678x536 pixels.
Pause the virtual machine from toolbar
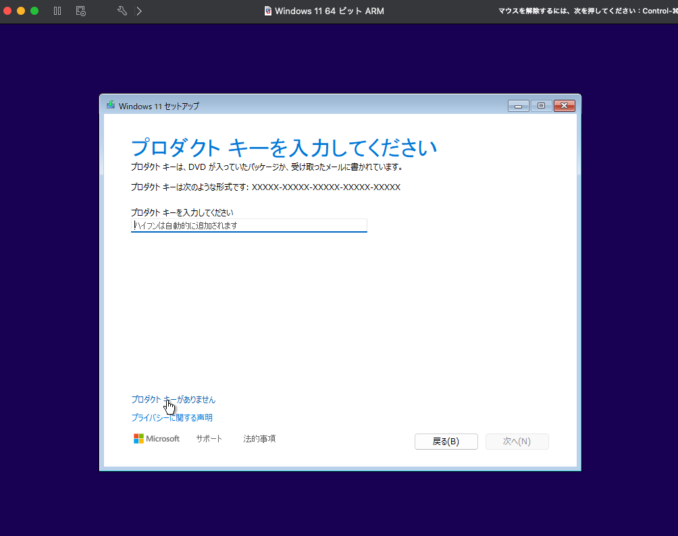(x=57, y=11)
